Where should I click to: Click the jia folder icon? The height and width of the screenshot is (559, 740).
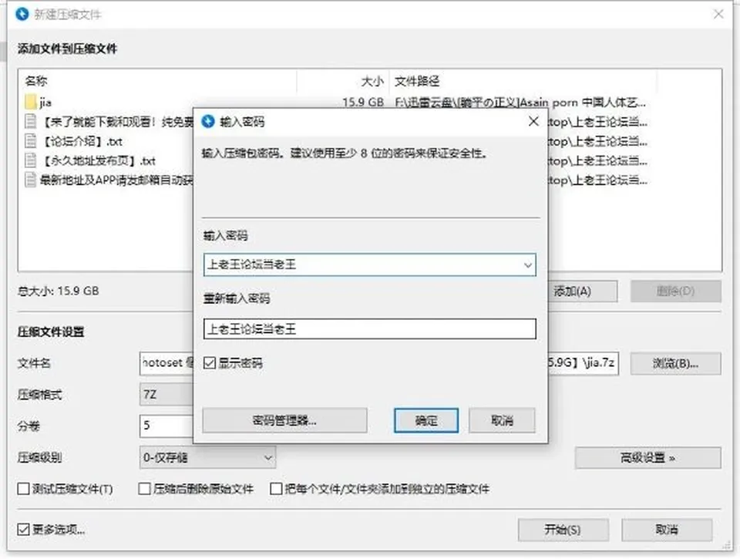click(x=31, y=102)
